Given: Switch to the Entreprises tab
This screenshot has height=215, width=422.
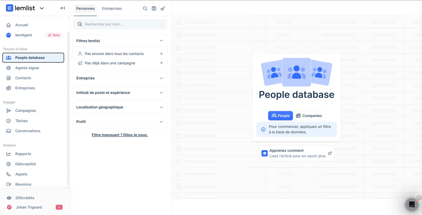Looking at the screenshot, I should click(x=112, y=9).
